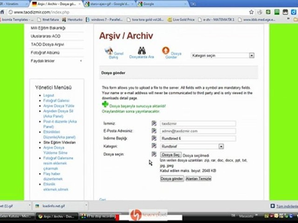Open ttnet fatura bookmark
This screenshot has width=298, height=223.
(48, 20)
